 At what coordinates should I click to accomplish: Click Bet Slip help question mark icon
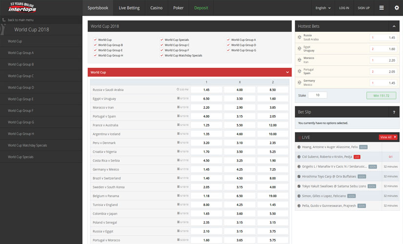point(394,112)
